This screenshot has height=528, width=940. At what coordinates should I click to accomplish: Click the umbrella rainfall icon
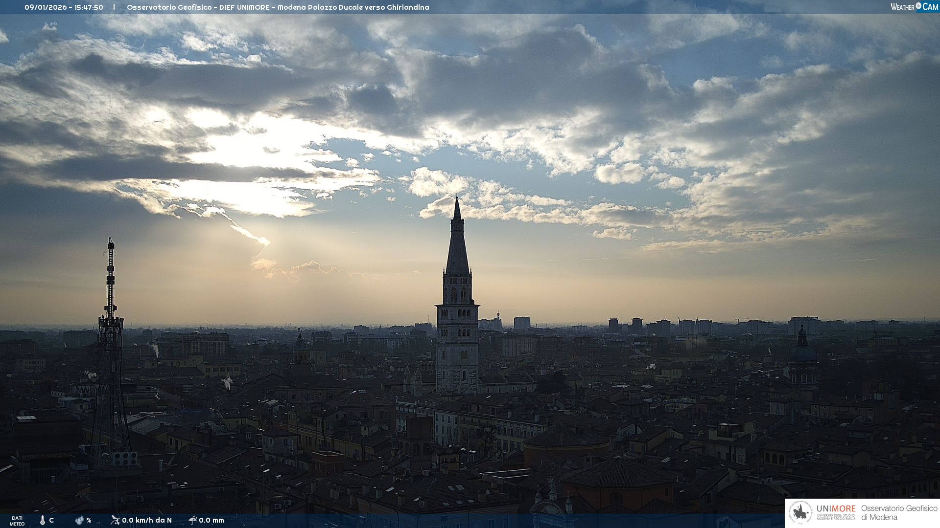[x=192, y=520]
